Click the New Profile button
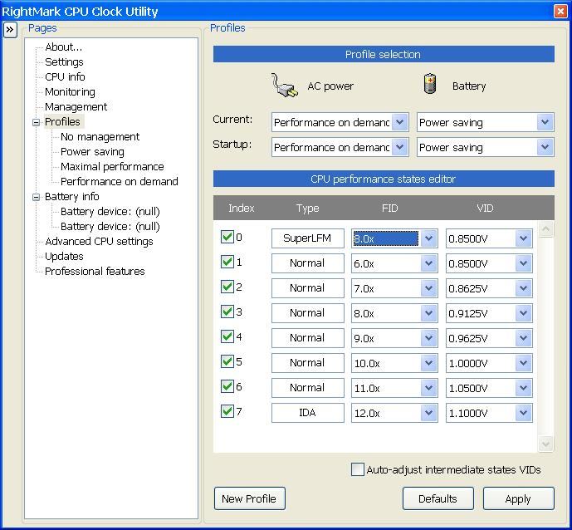This screenshot has height=530, width=572. [250, 498]
